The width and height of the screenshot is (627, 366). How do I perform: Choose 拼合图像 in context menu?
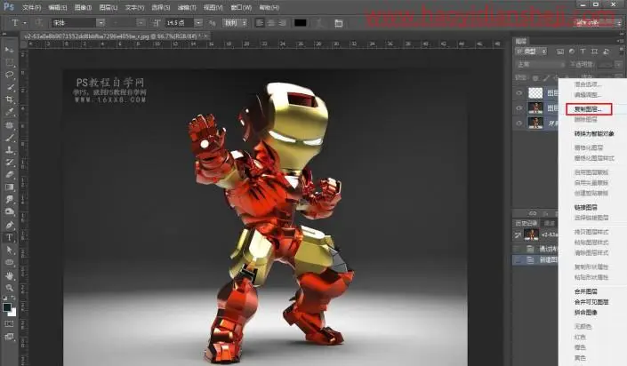pyautogui.click(x=586, y=313)
